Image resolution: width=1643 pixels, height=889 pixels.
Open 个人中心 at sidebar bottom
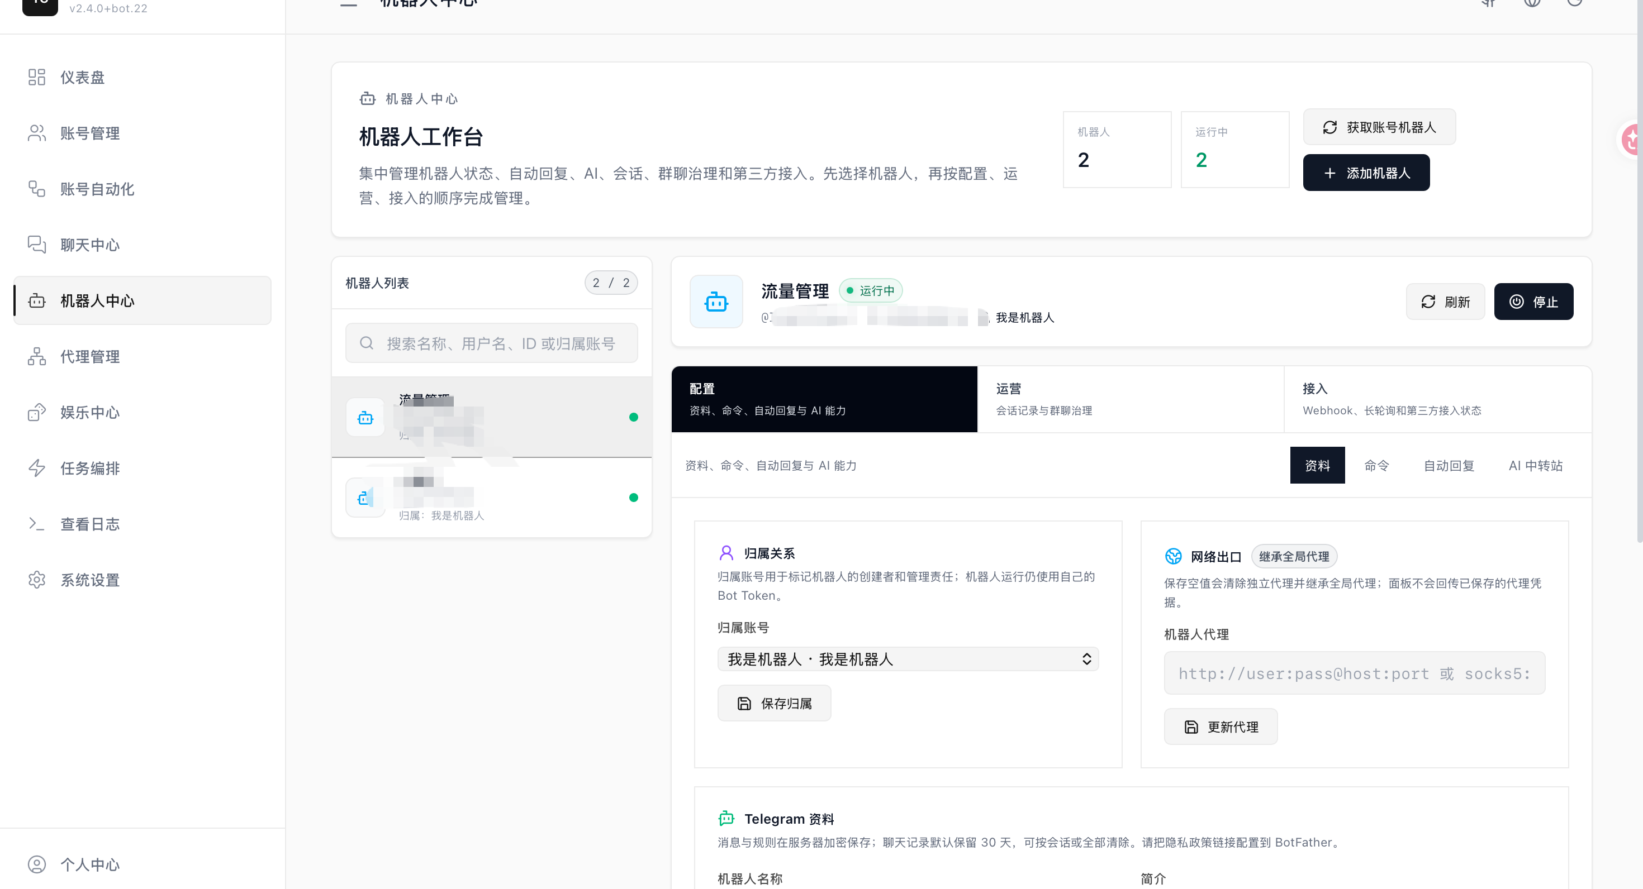coord(143,865)
